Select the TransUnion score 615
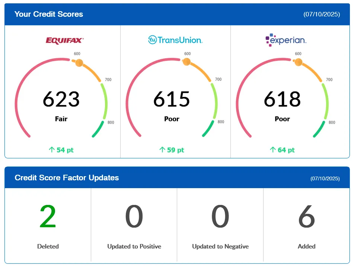The width and height of the screenshot is (354, 266). (x=172, y=99)
